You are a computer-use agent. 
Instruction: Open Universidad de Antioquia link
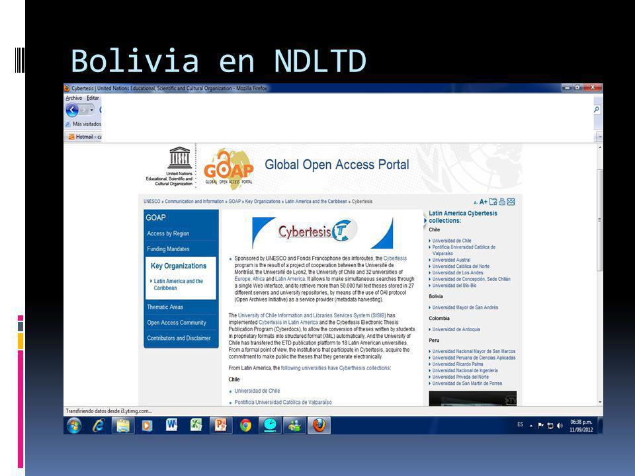coord(456,329)
